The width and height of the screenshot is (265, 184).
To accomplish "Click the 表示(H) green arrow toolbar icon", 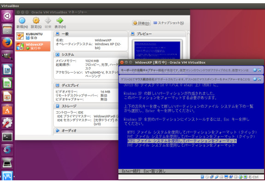I will coord(60,20).
